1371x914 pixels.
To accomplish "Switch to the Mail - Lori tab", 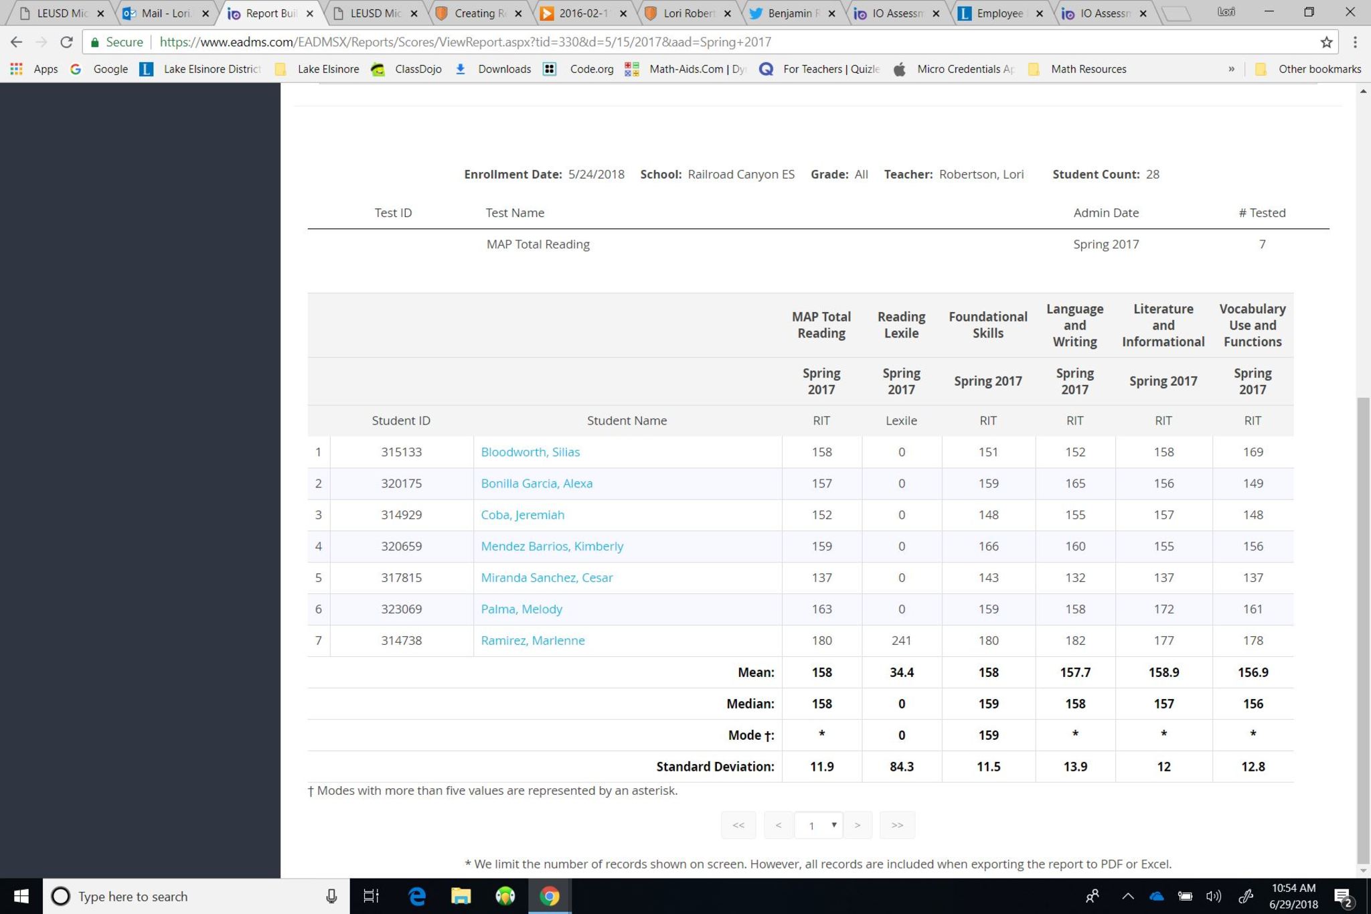I will coord(165,13).
